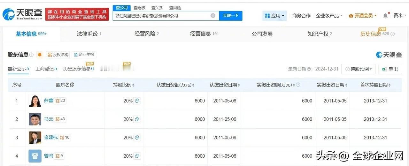This screenshot has height=166, width=409.
Task: Open the 法律诉讼 tab
Action: (89, 34)
